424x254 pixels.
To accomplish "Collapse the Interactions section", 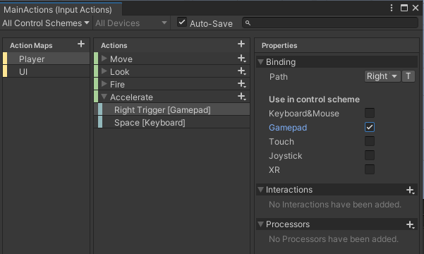I will [x=260, y=190].
